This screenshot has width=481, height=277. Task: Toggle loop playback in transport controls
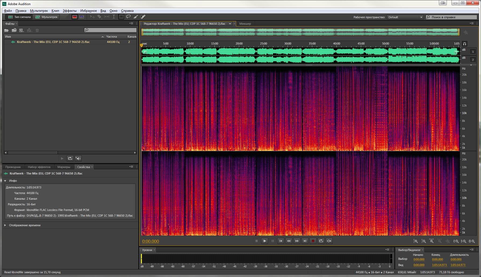[321, 241]
